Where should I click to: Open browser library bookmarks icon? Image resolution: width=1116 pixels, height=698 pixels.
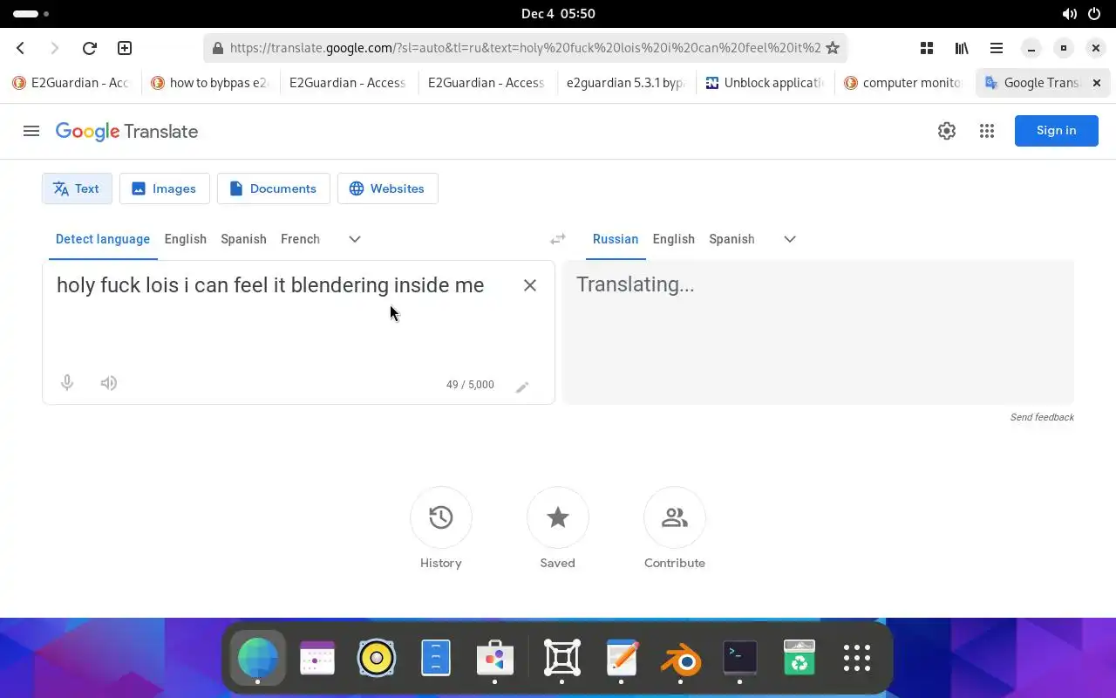[x=962, y=48]
